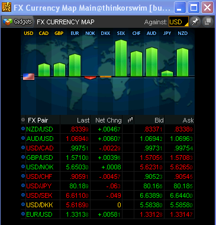Viewport: 216px width, 225px height.
Task: Select the USD flag marker on the map
Action: click(x=28, y=76)
